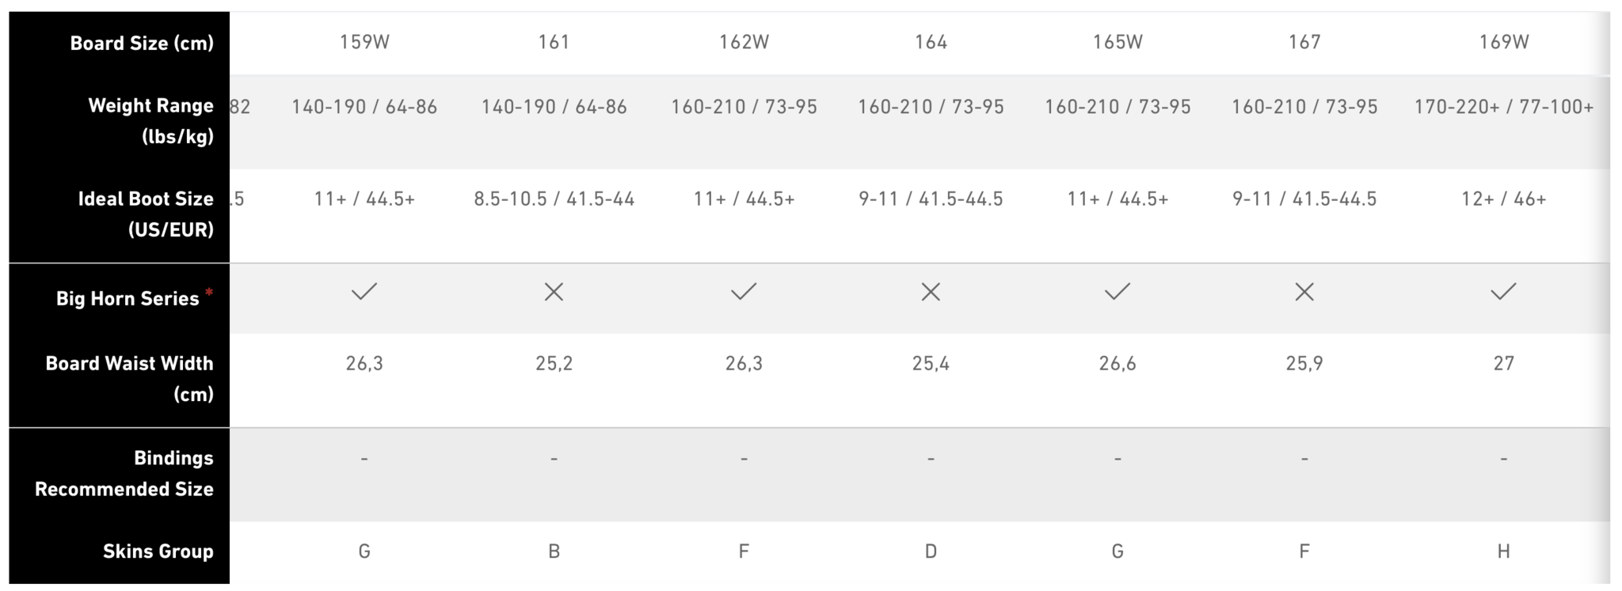Click the Big Horn checkmark for 162W

click(x=744, y=292)
